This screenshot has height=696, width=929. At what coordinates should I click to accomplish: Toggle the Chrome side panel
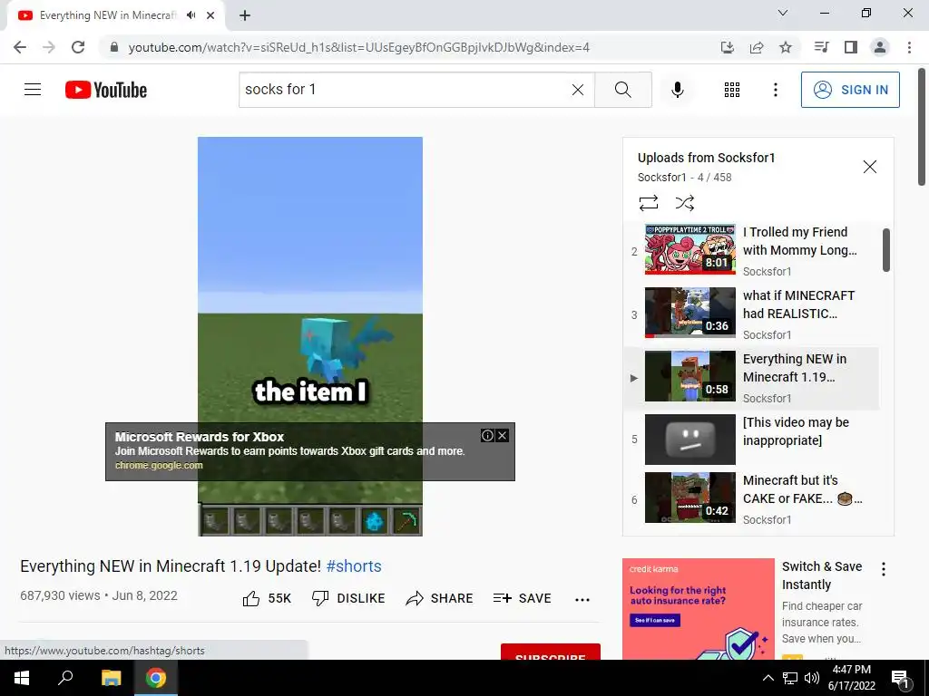pyautogui.click(x=851, y=47)
